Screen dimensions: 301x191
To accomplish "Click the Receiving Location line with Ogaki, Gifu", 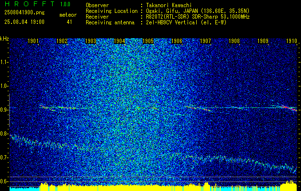I will coord(167,11).
